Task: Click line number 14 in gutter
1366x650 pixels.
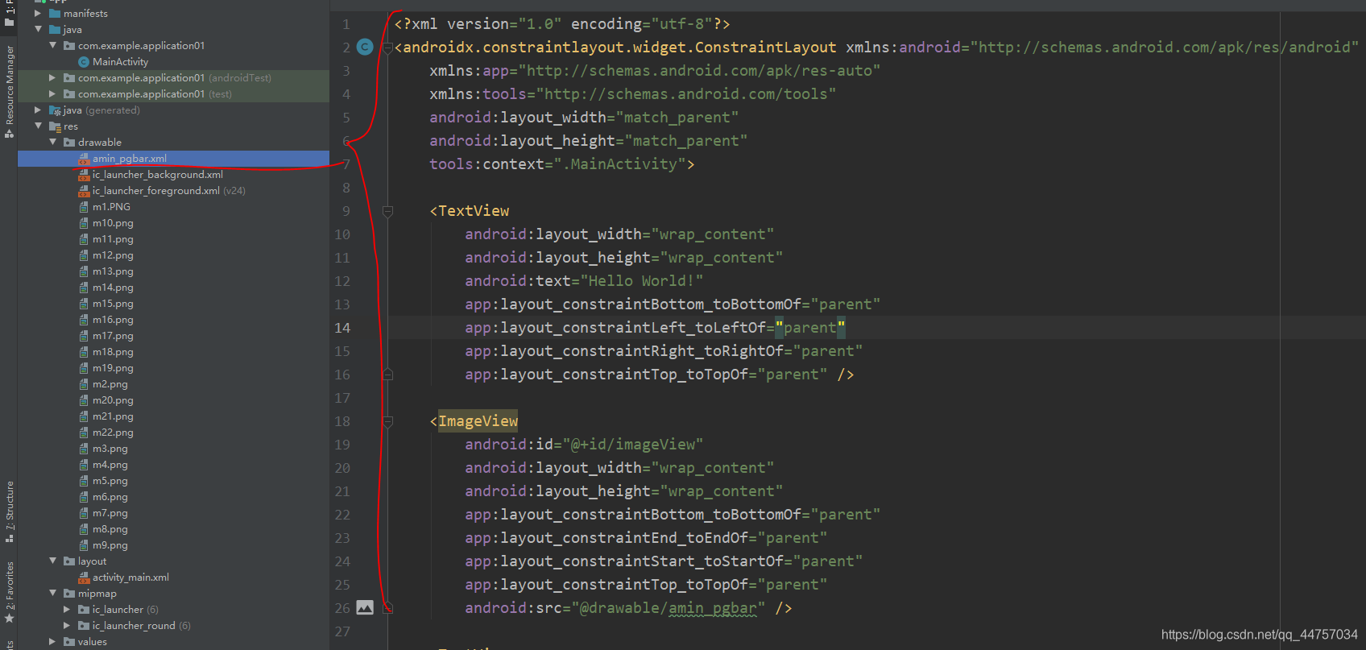Action: coord(342,328)
